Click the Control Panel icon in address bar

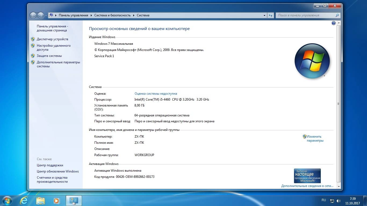point(51,15)
